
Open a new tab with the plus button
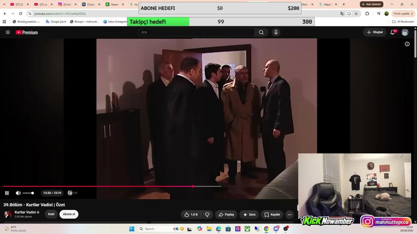(344, 4)
